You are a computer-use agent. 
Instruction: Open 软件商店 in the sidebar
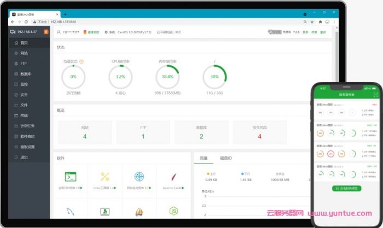coord(27,136)
